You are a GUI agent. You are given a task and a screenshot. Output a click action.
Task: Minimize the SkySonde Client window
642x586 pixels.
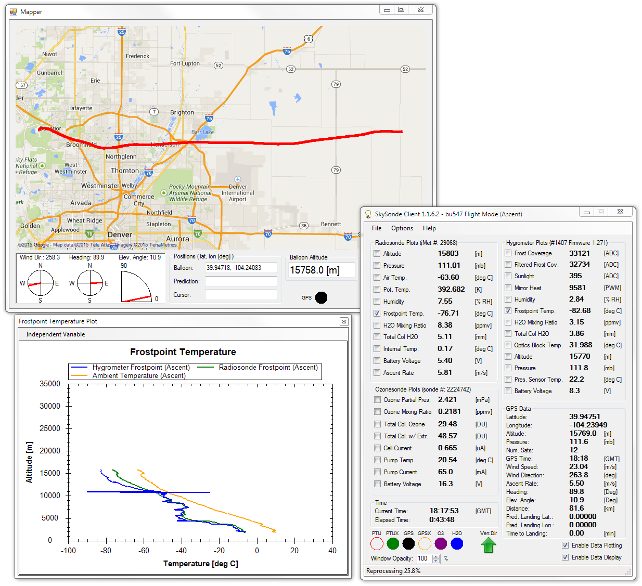click(586, 212)
